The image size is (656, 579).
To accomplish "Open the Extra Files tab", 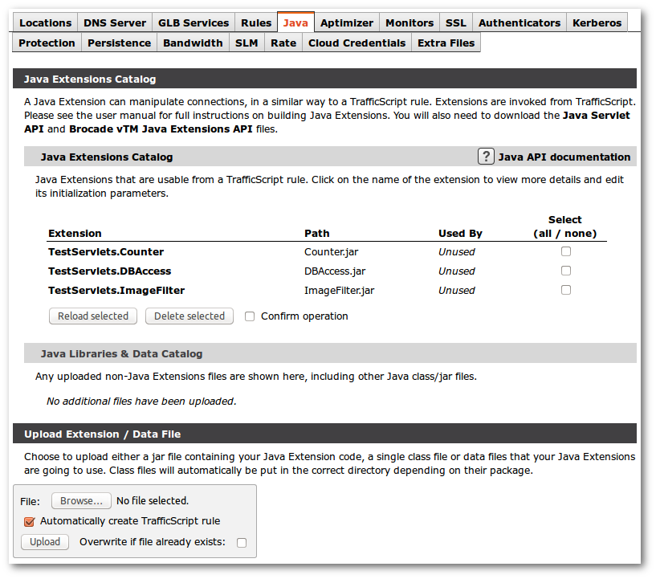I will click(x=446, y=43).
